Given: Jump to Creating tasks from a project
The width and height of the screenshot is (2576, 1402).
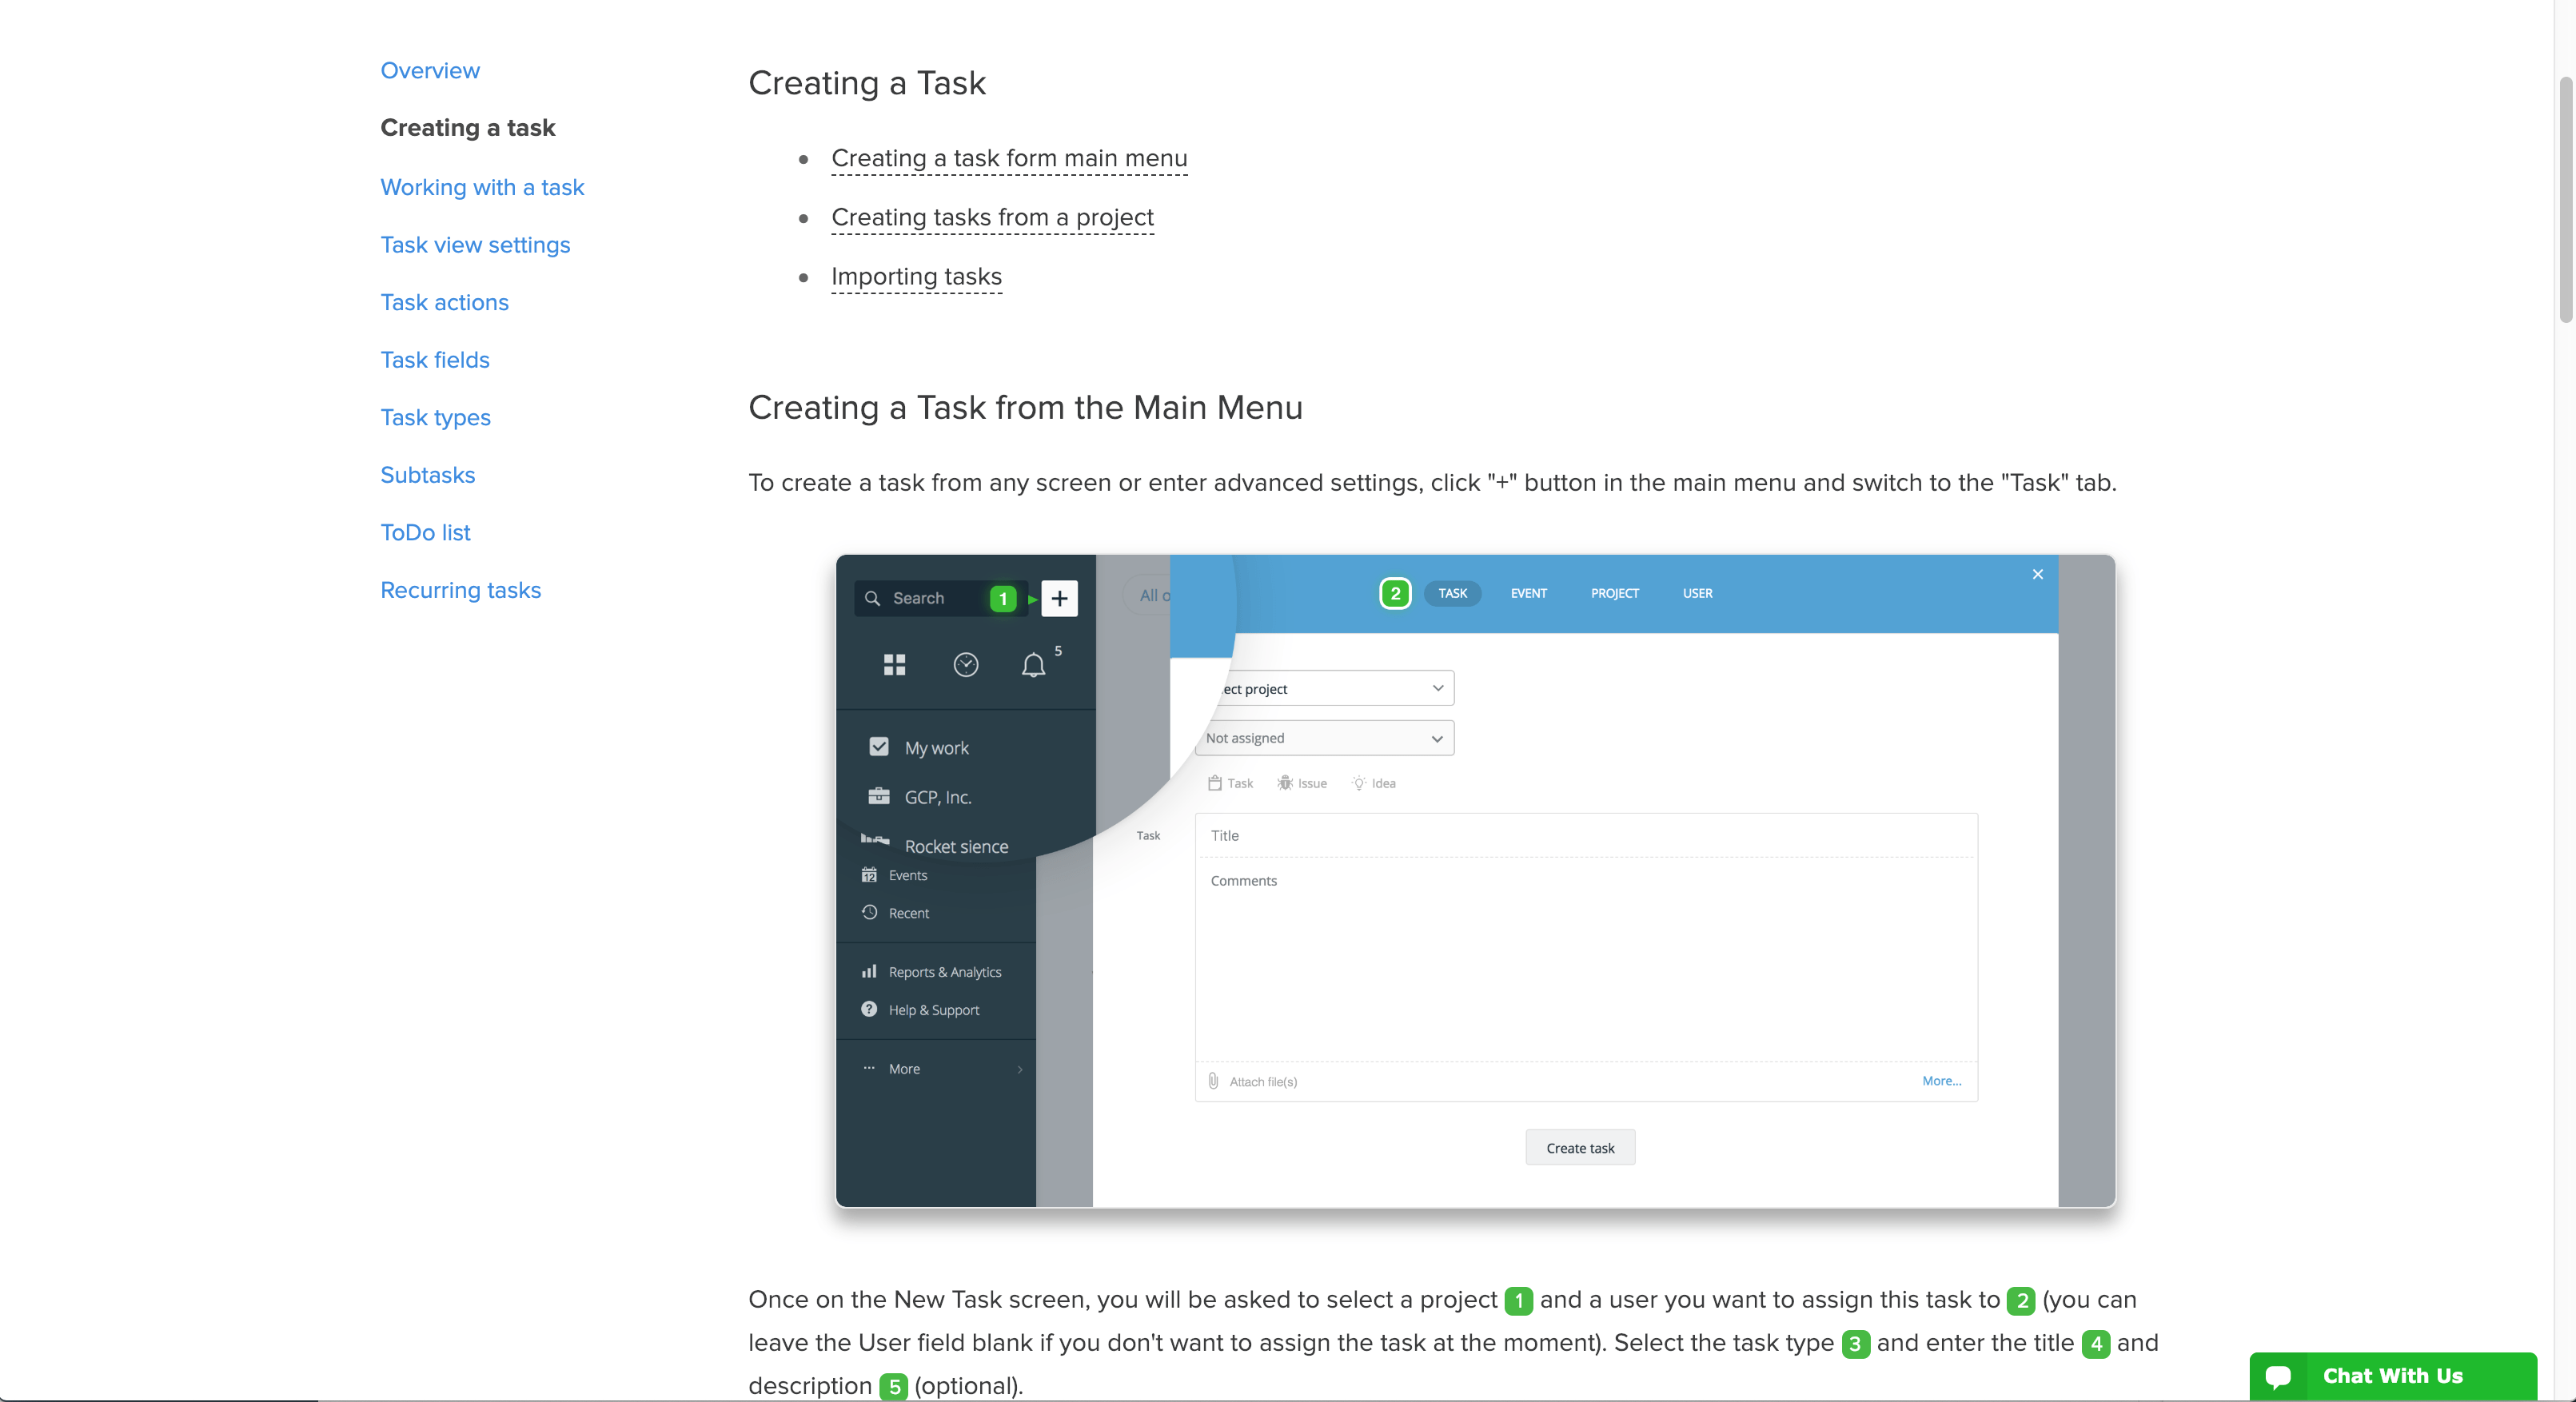Looking at the screenshot, I should (x=992, y=217).
